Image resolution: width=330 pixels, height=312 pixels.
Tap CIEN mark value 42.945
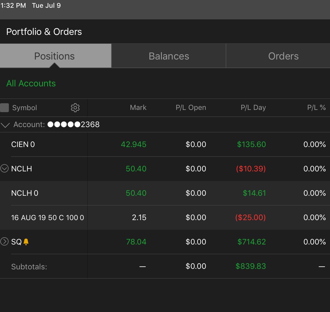click(134, 144)
